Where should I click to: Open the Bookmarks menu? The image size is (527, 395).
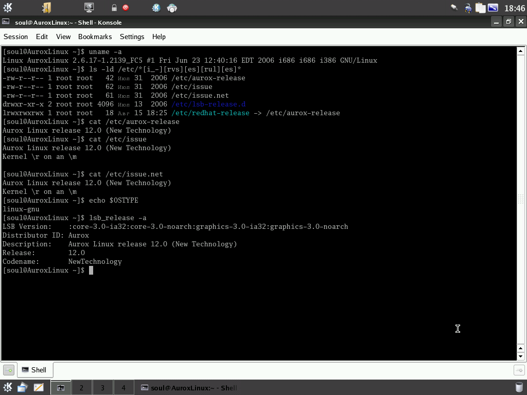pyautogui.click(x=95, y=37)
